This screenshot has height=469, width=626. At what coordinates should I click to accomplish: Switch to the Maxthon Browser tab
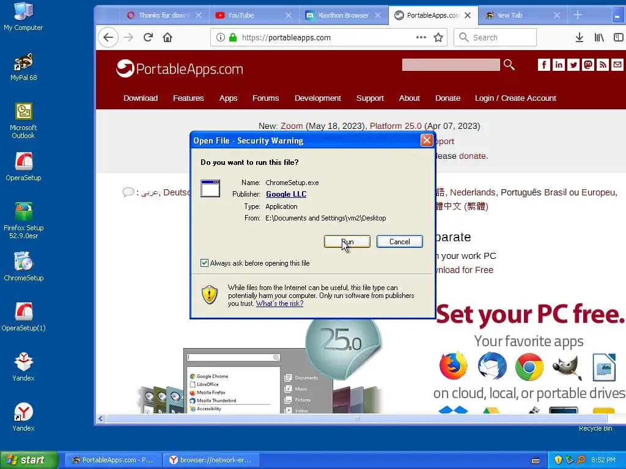pos(342,15)
